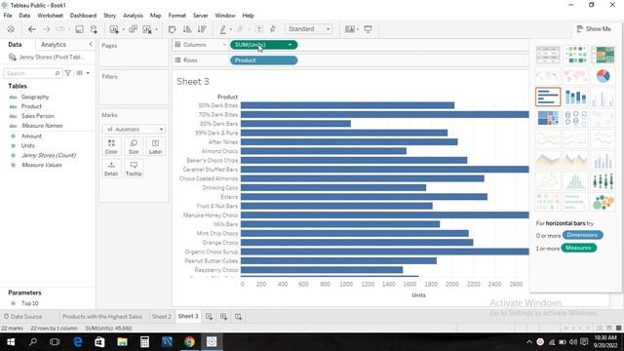The image size is (624, 351).
Task: Click the New Data Source icon
Action: coord(94,29)
